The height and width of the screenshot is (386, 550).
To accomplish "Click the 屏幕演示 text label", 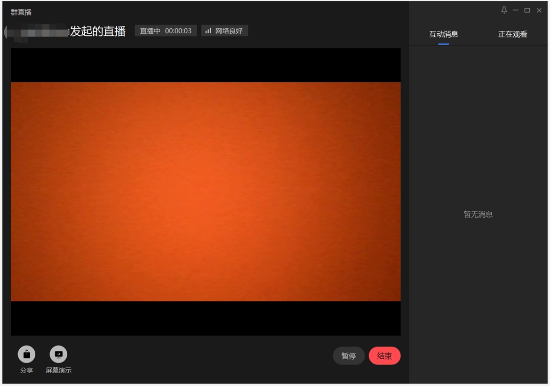I will coord(58,371).
